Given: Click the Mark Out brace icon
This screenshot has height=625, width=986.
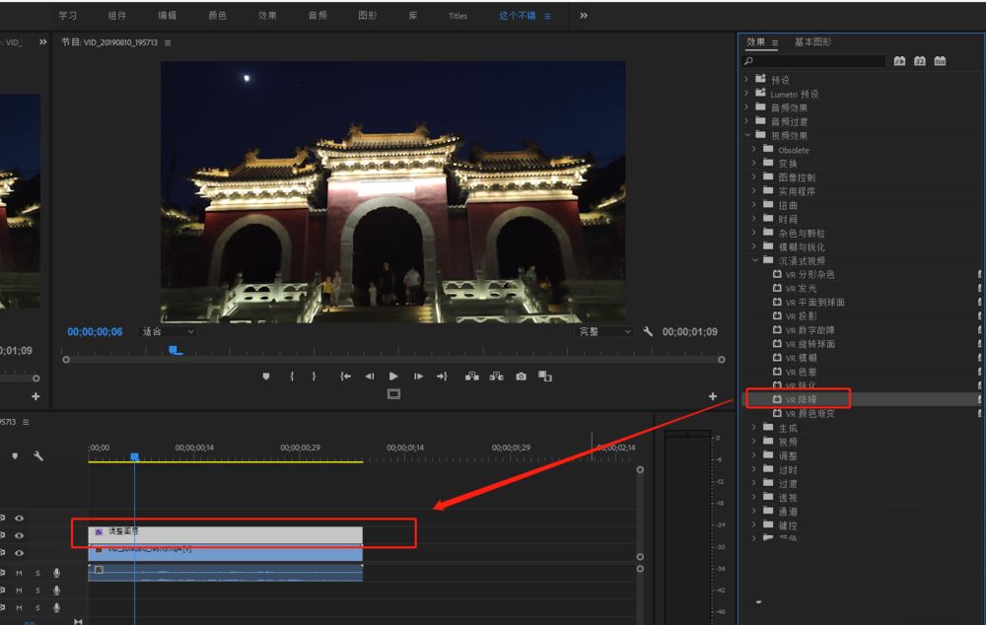Looking at the screenshot, I should 314,376.
